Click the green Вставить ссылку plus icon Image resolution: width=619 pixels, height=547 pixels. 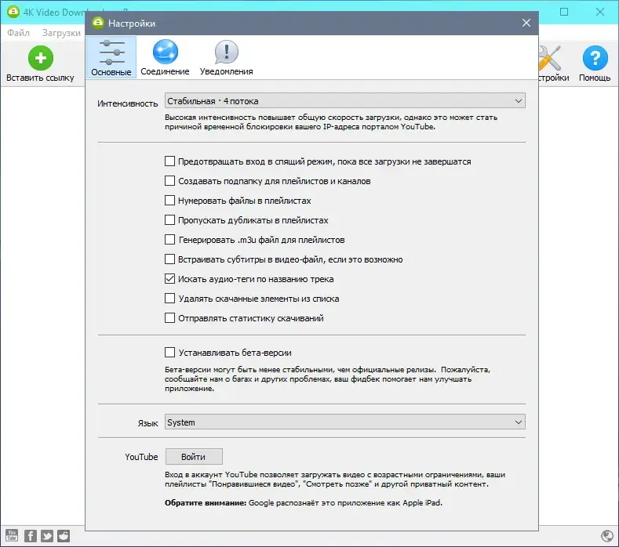(40, 58)
